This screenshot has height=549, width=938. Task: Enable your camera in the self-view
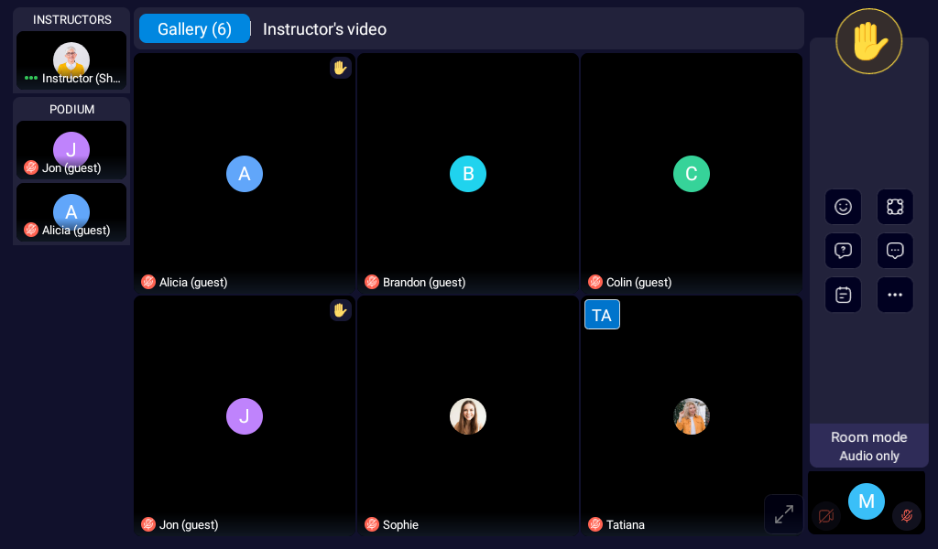point(826,516)
